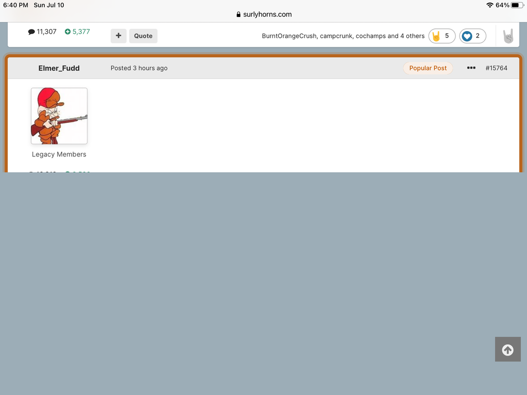Click the speech bubble post count icon
Image resolution: width=527 pixels, height=395 pixels.
coord(31,32)
